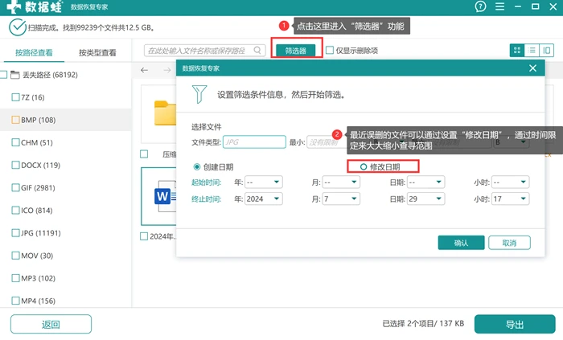Screen dimensions: 563x340
Task: Open the end time hour 17 dropdown
Action: pyautogui.click(x=510, y=199)
